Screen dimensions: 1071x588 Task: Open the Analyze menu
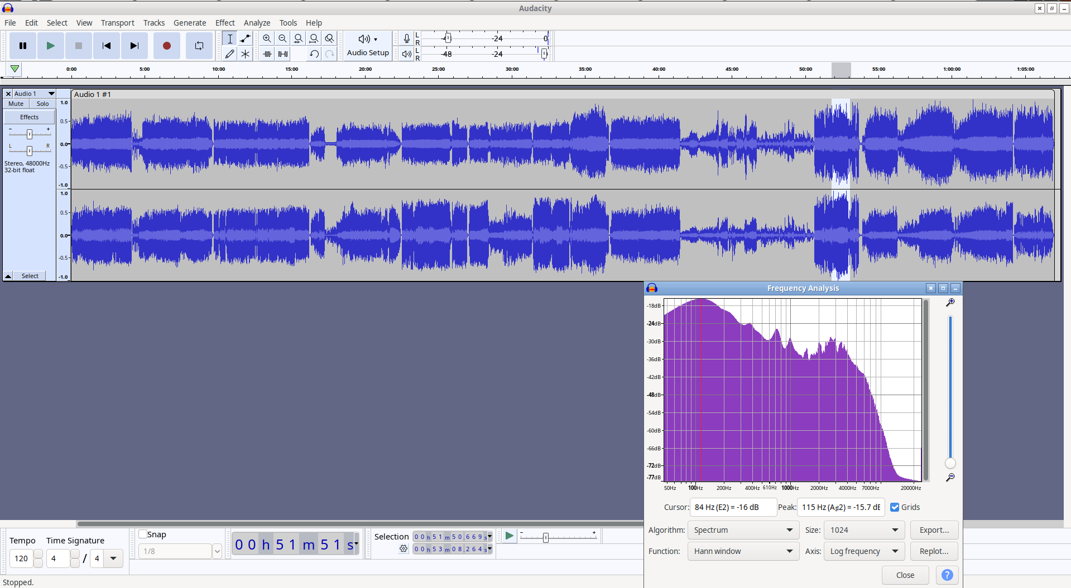point(257,23)
